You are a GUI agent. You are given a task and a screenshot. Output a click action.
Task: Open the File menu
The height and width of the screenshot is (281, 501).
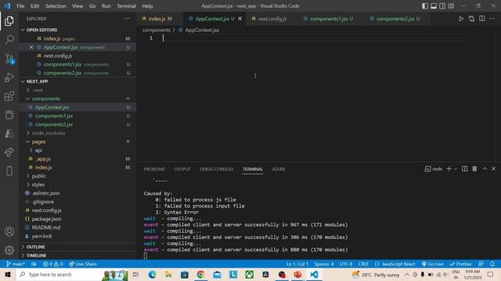point(20,6)
